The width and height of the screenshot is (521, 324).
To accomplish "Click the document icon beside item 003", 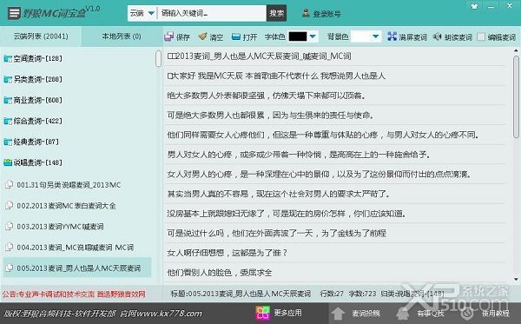I will [x=10, y=227].
